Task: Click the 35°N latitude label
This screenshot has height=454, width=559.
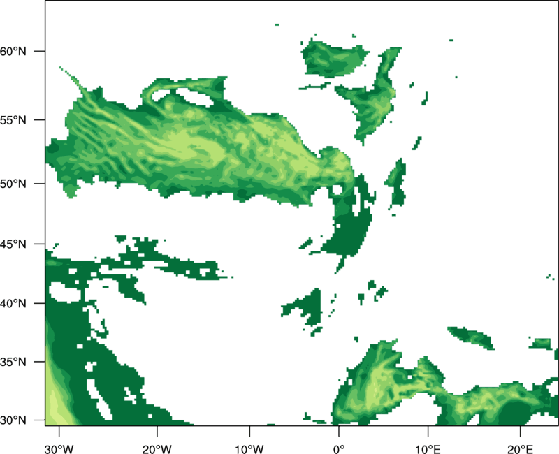Action: (13, 362)
